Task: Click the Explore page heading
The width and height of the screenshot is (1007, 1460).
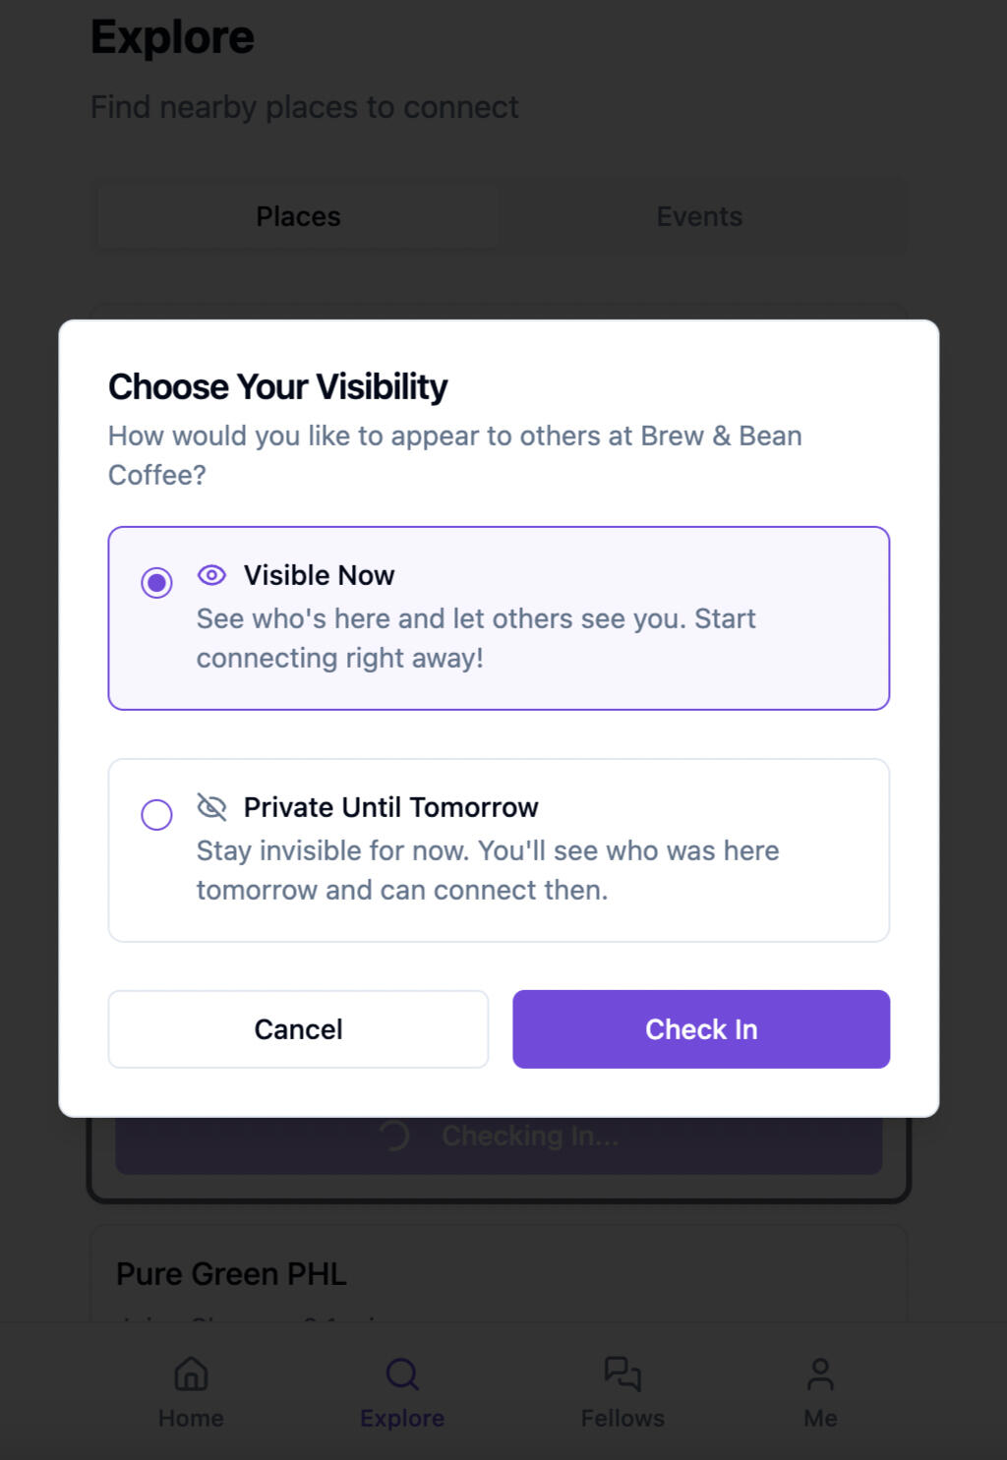Action: click(172, 37)
